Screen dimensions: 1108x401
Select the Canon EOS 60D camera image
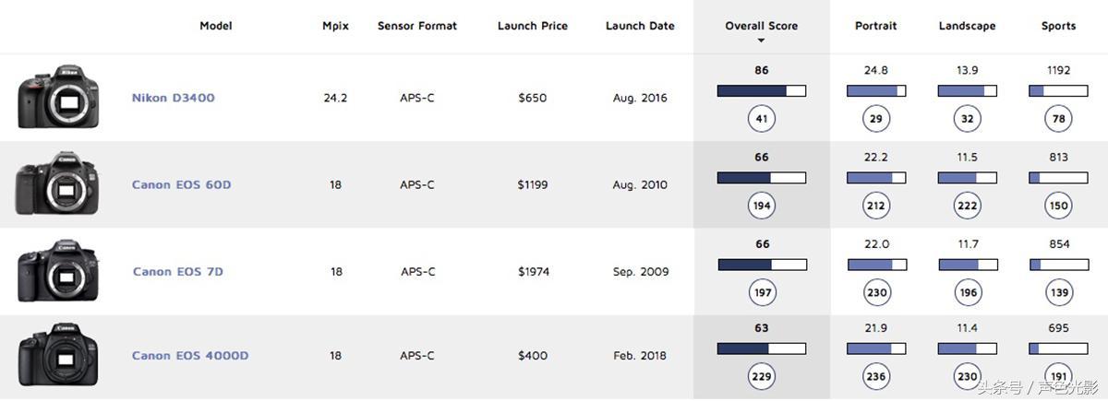(56, 183)
